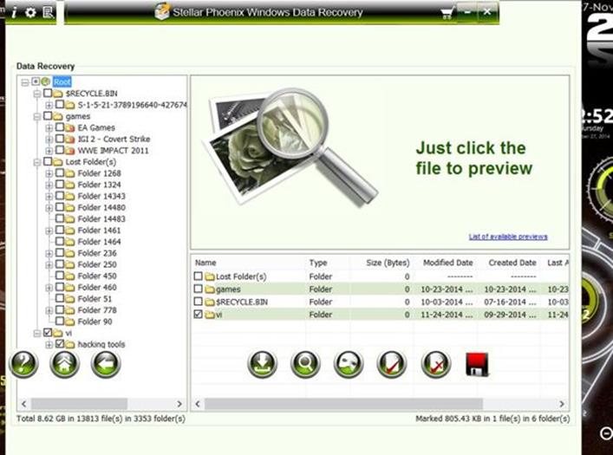Click the green question mark help icon
Screen dimensions: 613x455
click(x=23, y=364)
